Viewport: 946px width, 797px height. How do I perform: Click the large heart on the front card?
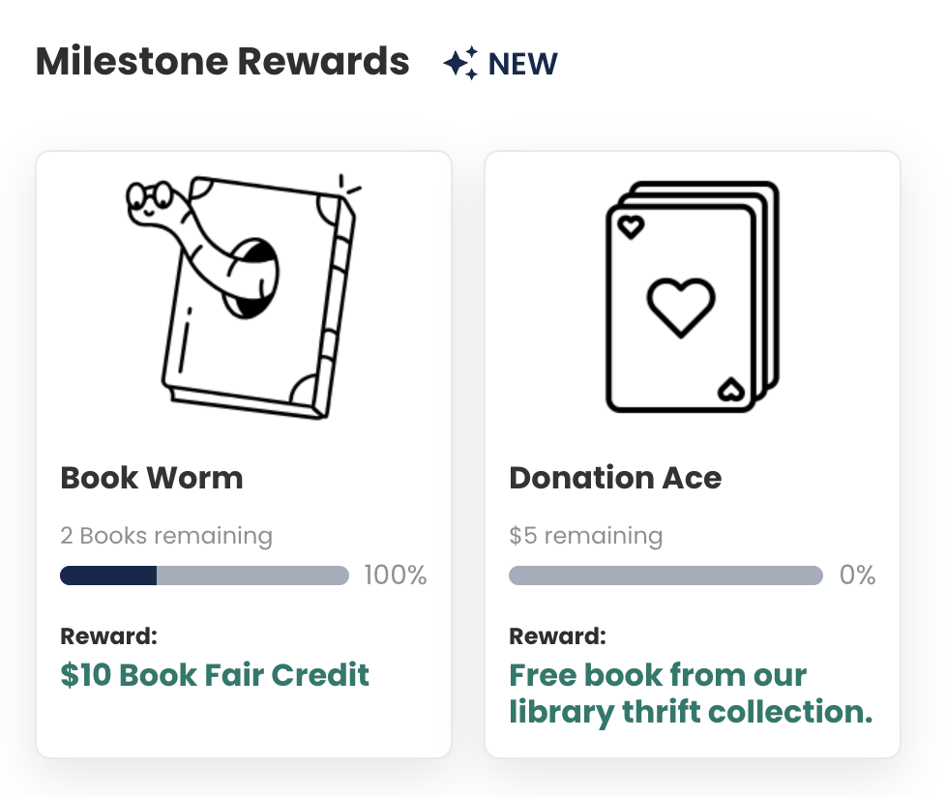[681, 307]
